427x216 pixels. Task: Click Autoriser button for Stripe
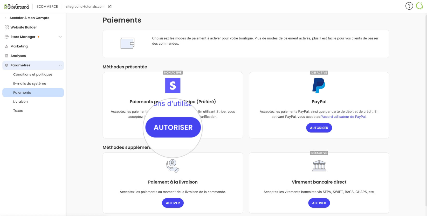click(x=173, y=127)
